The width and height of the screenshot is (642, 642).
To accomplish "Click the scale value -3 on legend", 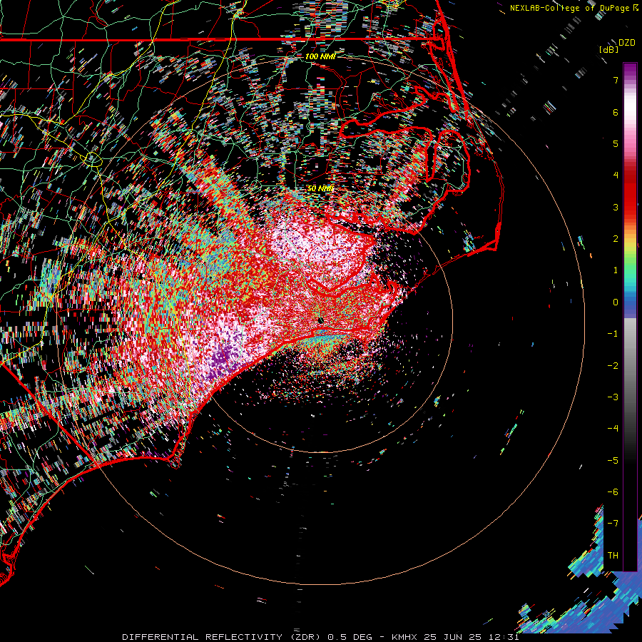I will tap(613, 397).
